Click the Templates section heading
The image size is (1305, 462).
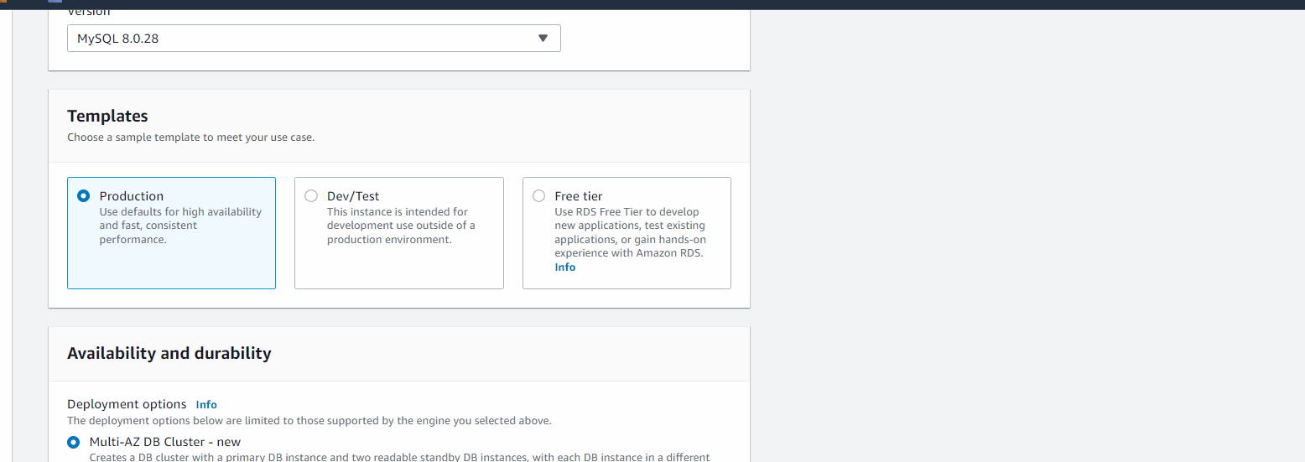107,117
